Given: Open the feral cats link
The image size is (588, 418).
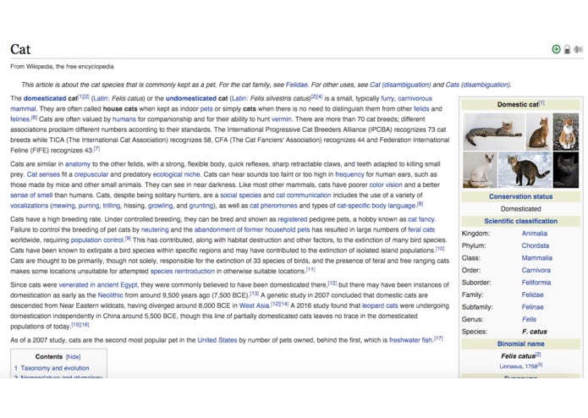Looking at the screenshot, I should pos(421,230).
